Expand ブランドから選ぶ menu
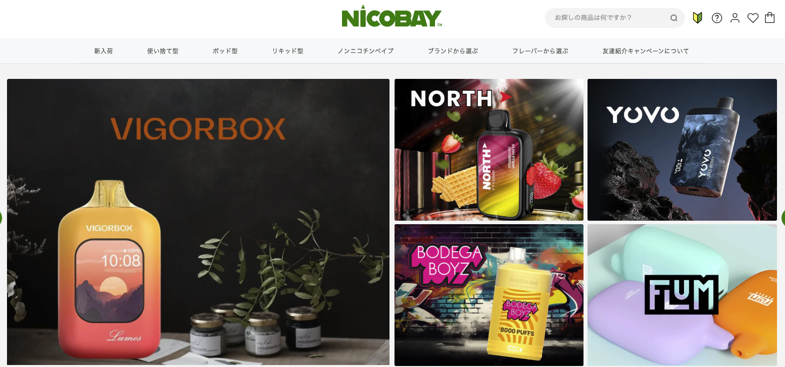 coord(453,51)
